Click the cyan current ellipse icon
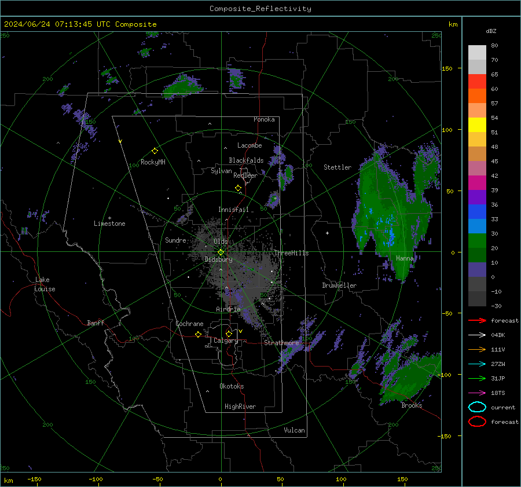This screenshot has height=487, width=521. 477,407
